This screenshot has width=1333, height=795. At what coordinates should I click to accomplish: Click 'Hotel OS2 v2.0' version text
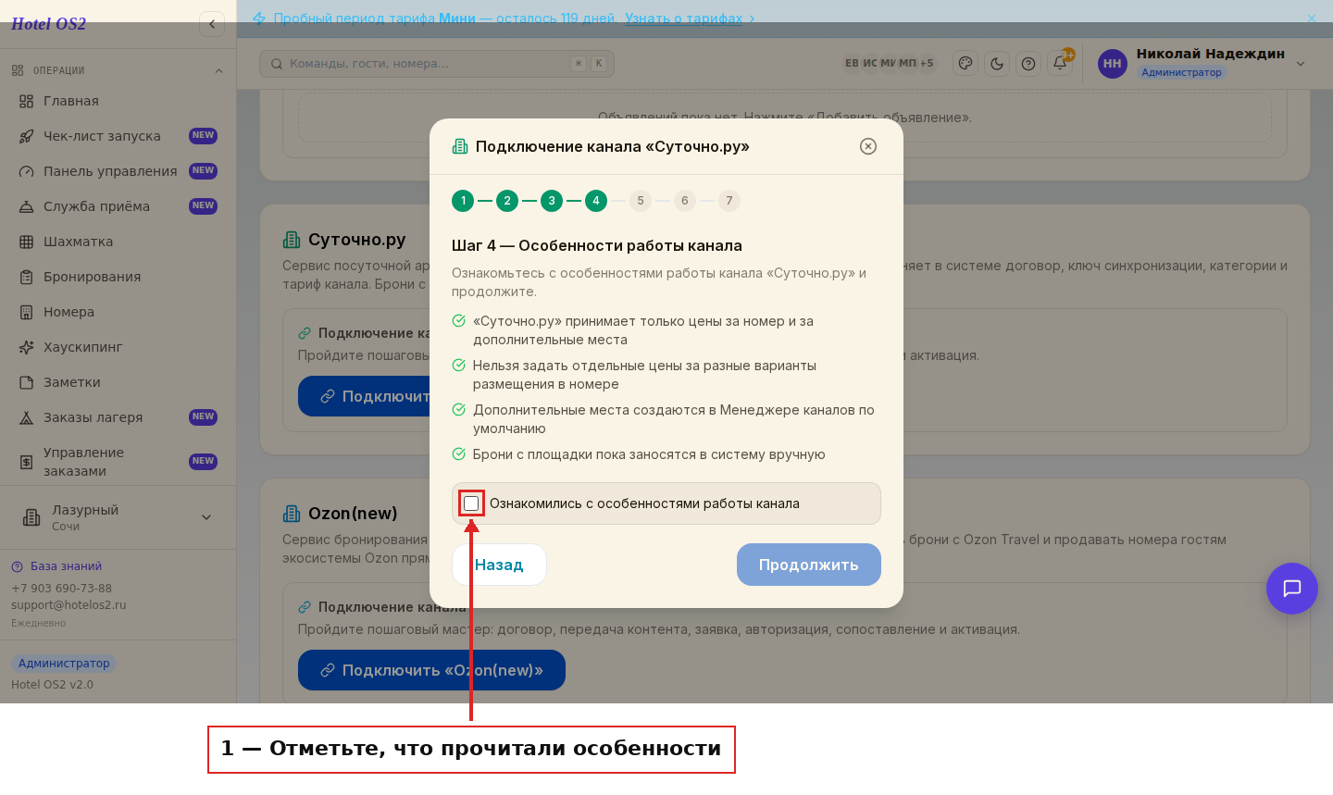tap(52, 685)
